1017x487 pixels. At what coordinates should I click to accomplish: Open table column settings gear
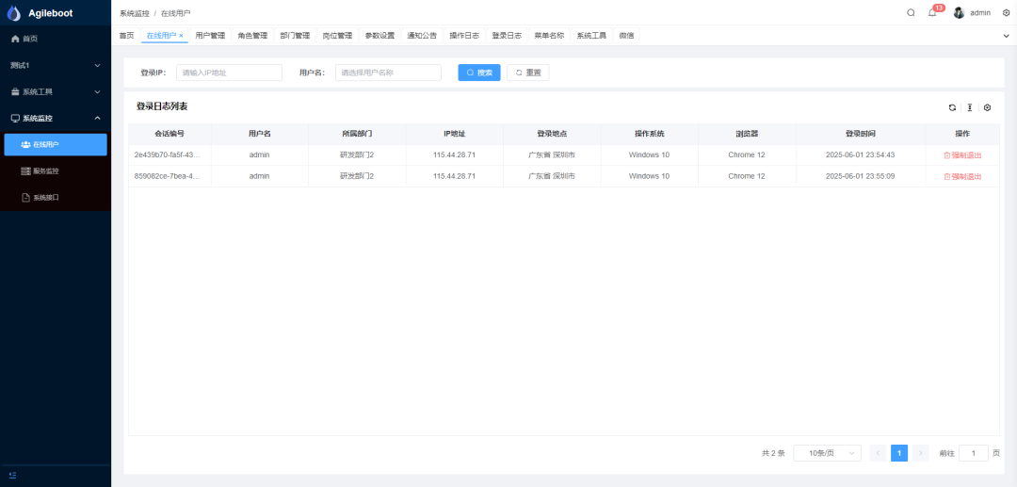[x=987, y=107]
